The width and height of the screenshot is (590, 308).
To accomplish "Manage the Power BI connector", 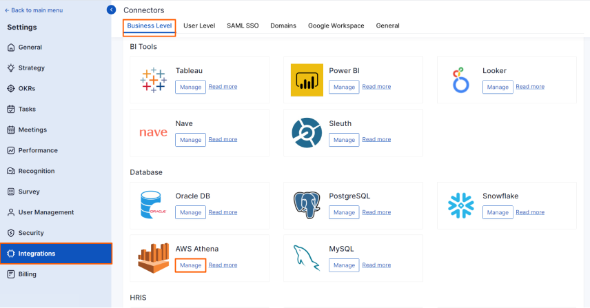I will [x=344, y=87].
